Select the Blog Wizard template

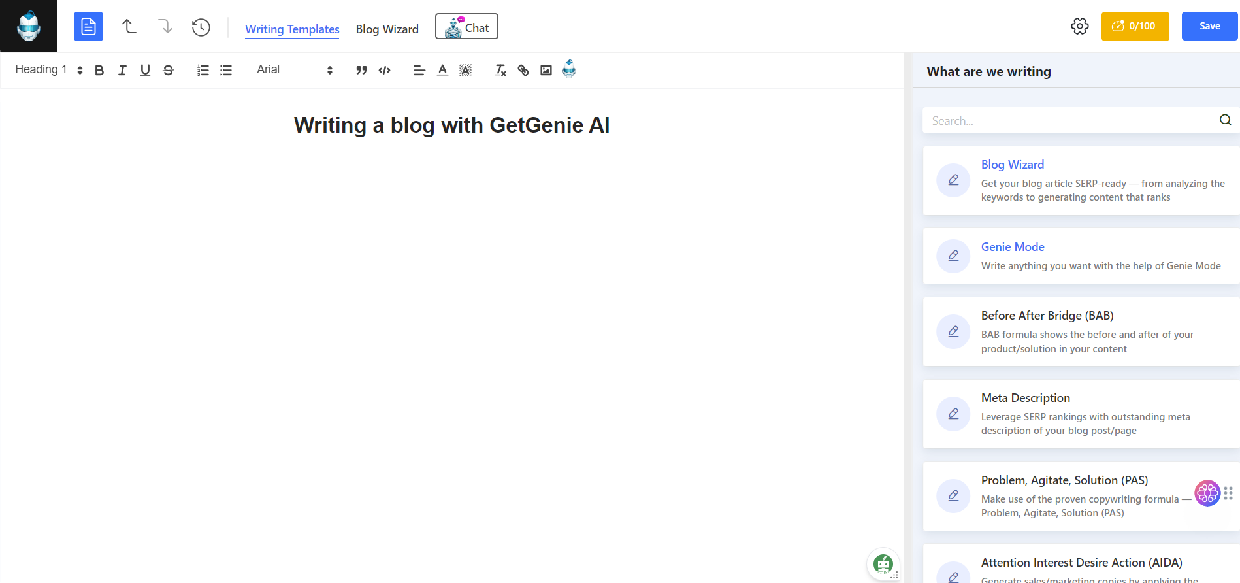[x=1081, y=180]
